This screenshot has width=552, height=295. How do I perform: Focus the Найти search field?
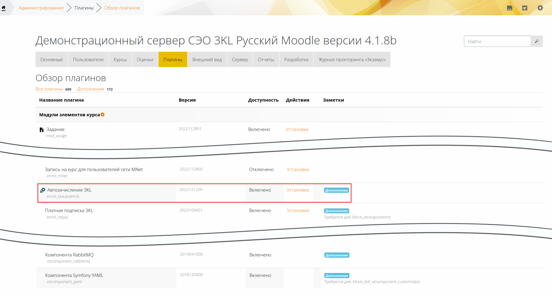[x=497, y=41]
